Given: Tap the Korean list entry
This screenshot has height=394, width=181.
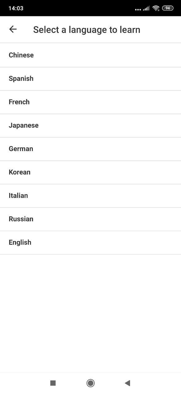Looking at the screenshot, I should [x=90, y=172].
